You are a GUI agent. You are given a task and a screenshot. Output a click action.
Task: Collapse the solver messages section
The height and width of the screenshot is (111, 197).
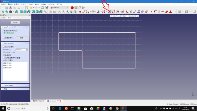(28, 27)
